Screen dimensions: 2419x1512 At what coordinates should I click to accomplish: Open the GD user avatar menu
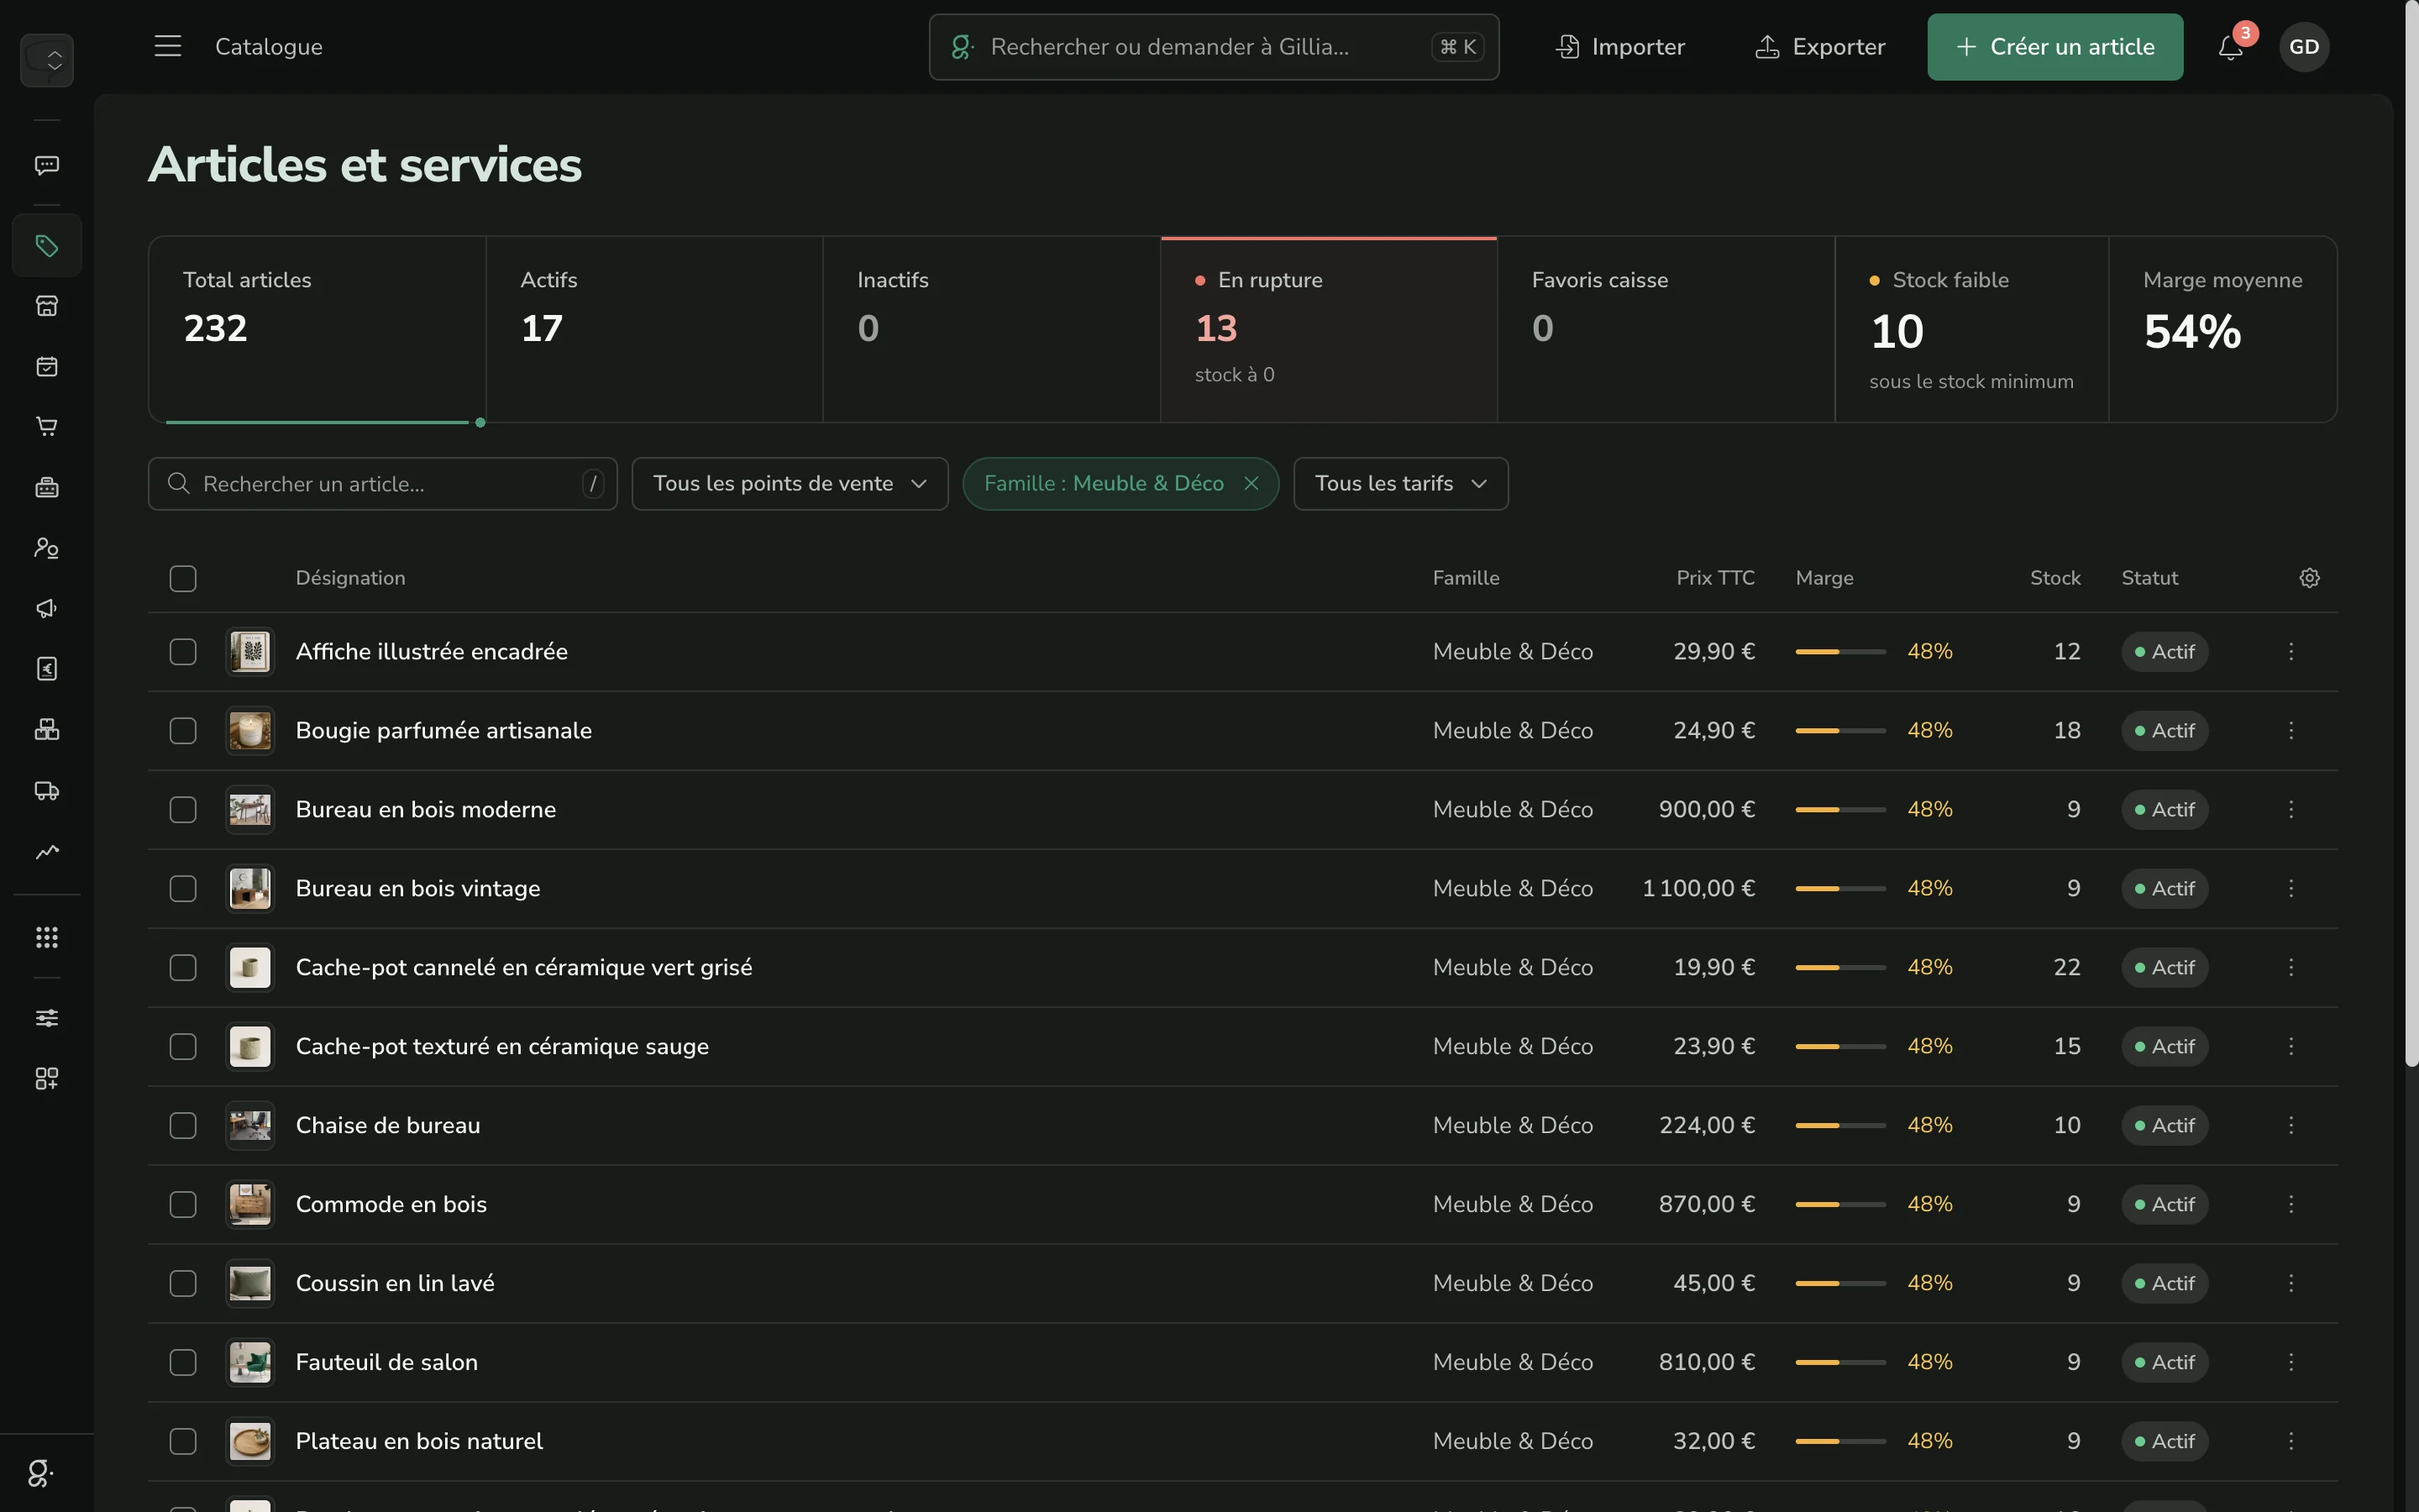tap(2304, 47)
